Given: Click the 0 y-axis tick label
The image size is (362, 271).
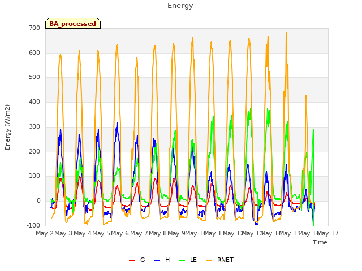Looking at the screenshot, I should click(38, 201).
